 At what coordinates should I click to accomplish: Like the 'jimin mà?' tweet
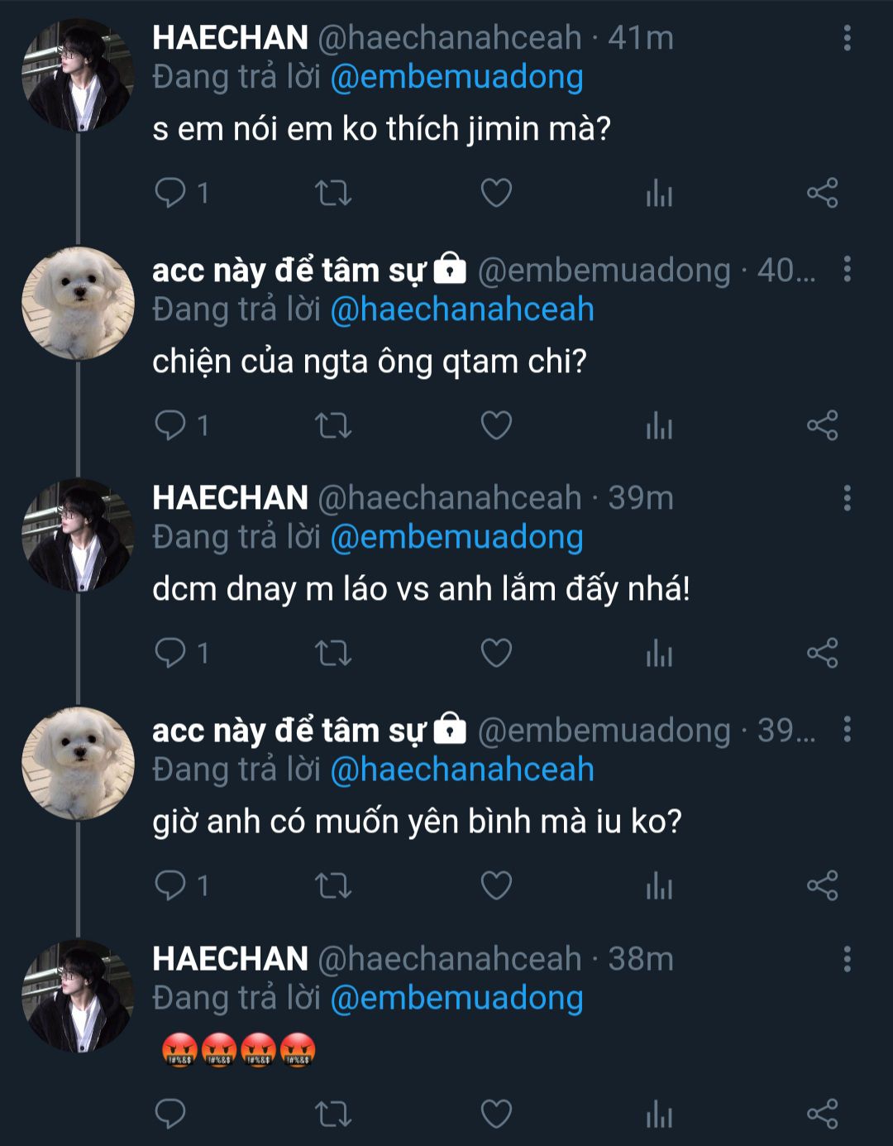pos(496,193)
